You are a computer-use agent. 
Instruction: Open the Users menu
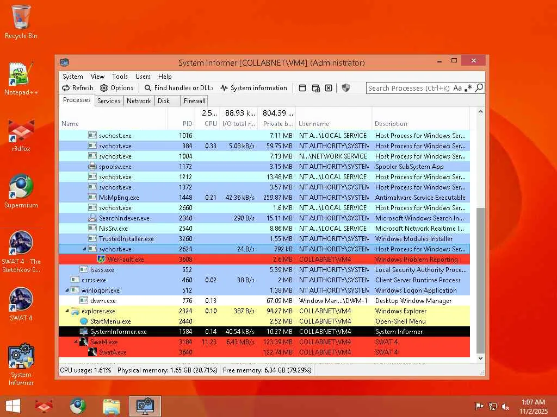tap(143, 77)
